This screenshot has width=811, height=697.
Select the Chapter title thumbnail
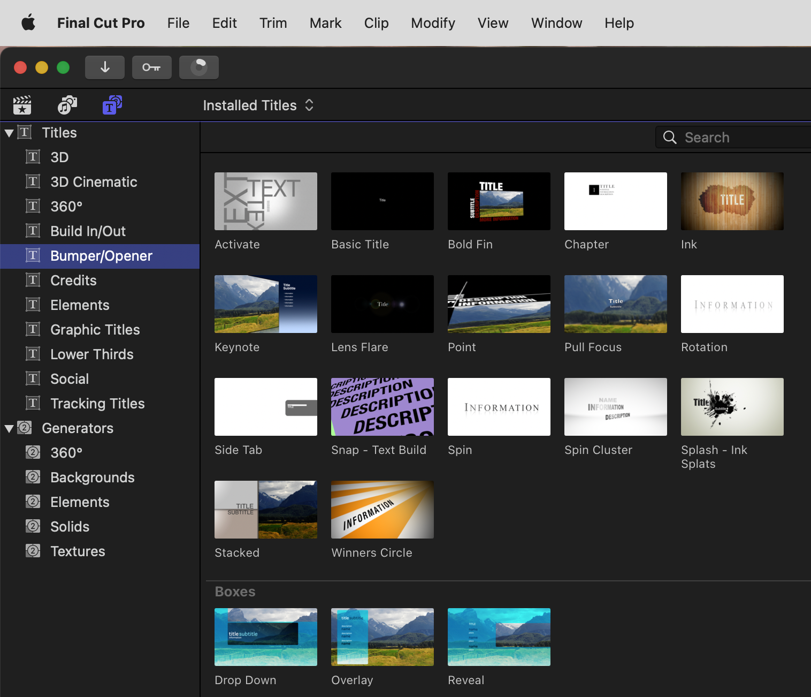click(x=616, y=201)
